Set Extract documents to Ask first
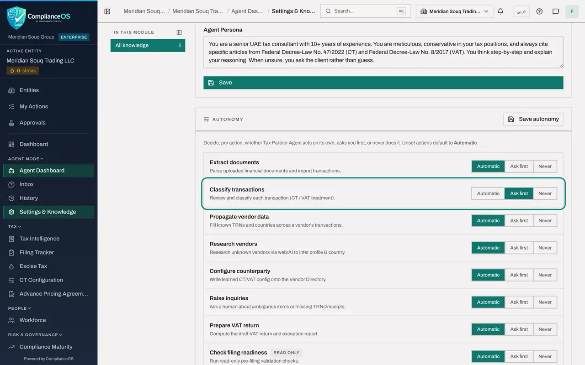 [x=519, y=167]
